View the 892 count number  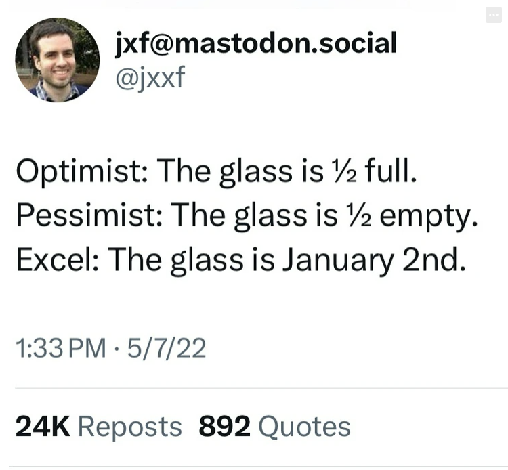pos(224,427)
